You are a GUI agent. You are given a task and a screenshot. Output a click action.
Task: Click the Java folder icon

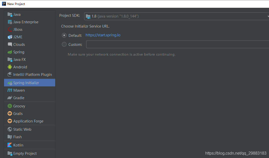pyautogui.click(x=10, y=15)
